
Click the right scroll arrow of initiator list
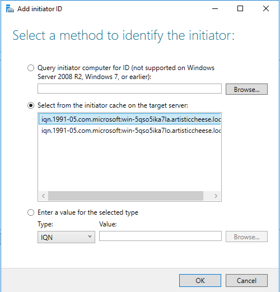tap(216, 196)
